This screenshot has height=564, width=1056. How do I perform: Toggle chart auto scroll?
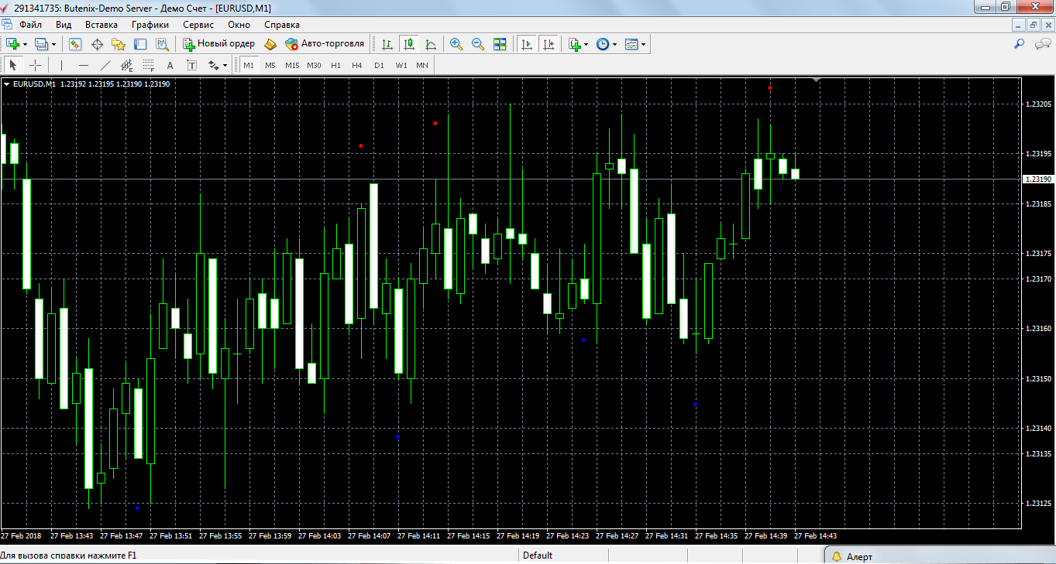(x=528, y=44)
